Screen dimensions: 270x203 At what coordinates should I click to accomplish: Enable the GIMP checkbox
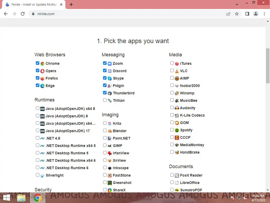pyautogui.click(x=105, y=145)
